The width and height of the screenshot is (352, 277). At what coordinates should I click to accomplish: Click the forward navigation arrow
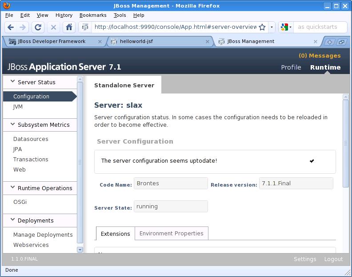(x=23, y=27)
